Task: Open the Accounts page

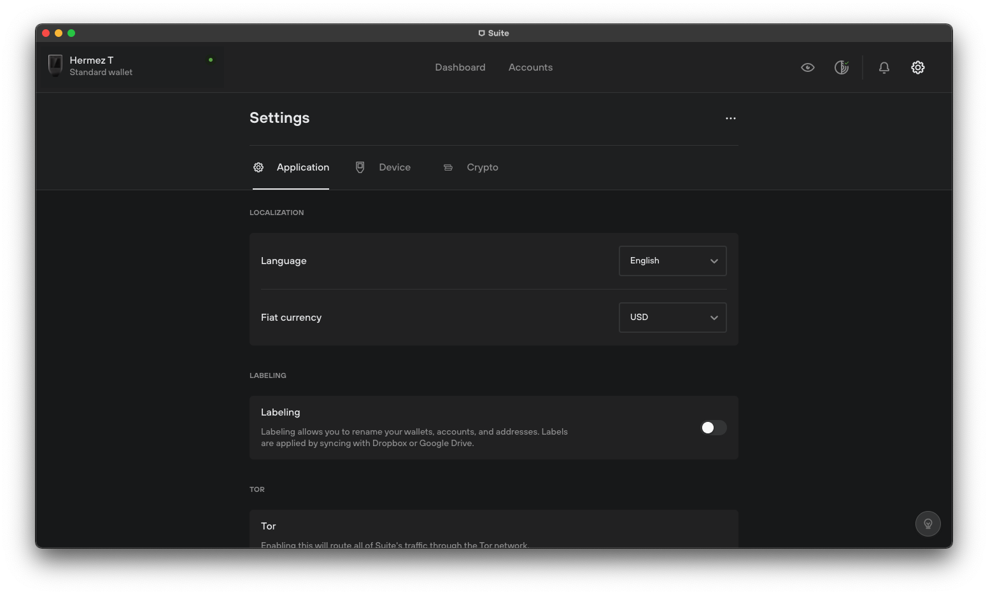Action: coord(530,67)
